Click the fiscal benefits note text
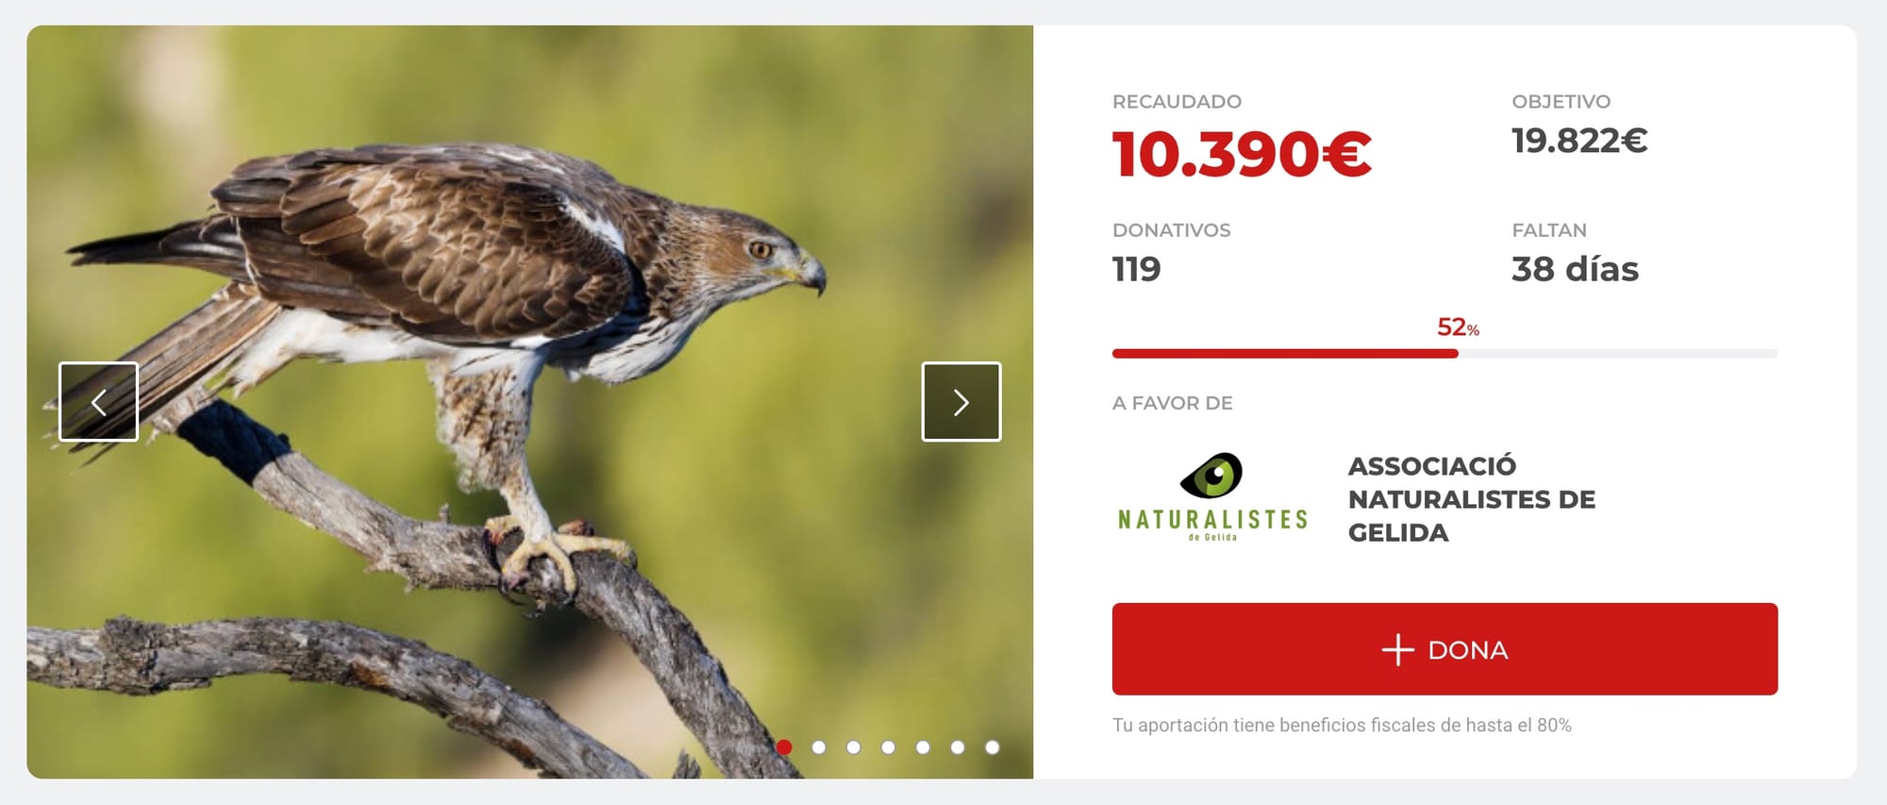The height and width of the screenshot is (805, 1887). [x=1342, y=726]
